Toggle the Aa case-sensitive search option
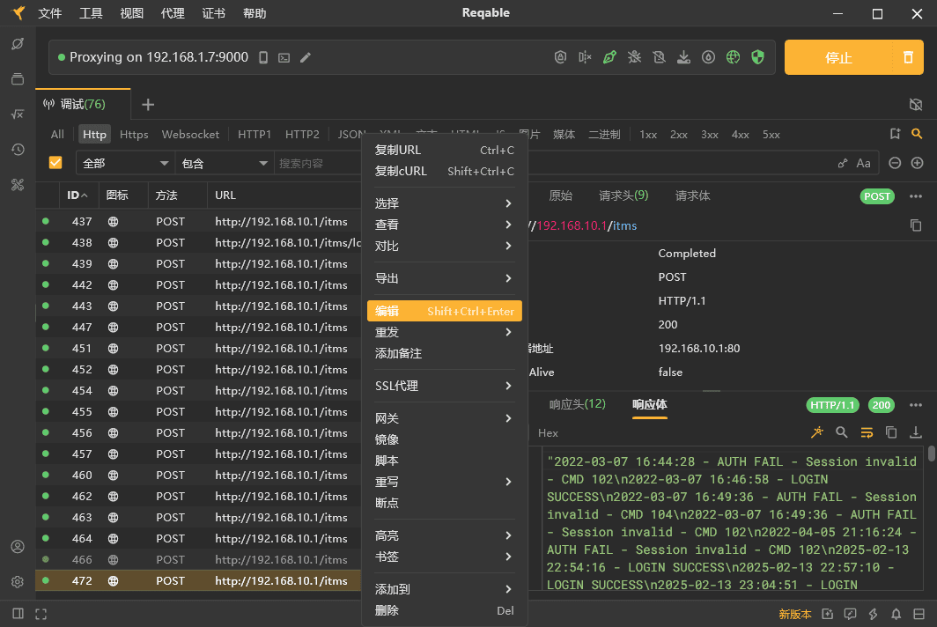 [863, 163]
